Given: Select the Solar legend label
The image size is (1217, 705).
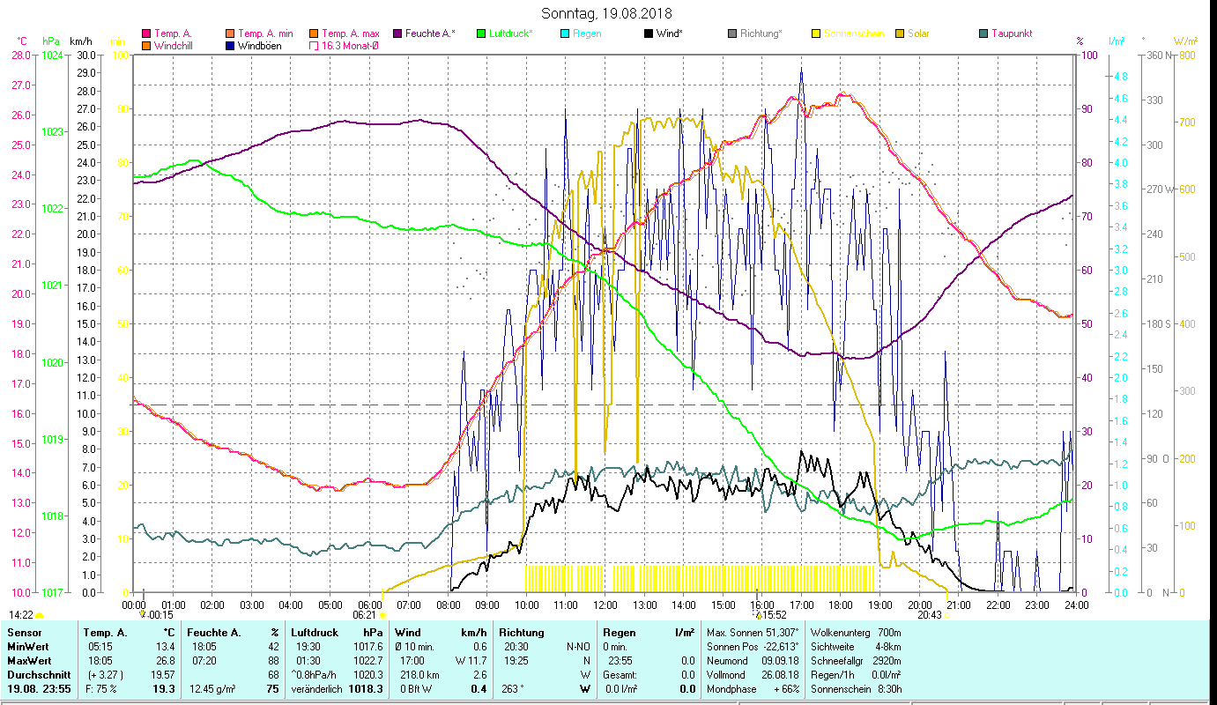Looking at the screenshot, I should [x=917, y=33].
